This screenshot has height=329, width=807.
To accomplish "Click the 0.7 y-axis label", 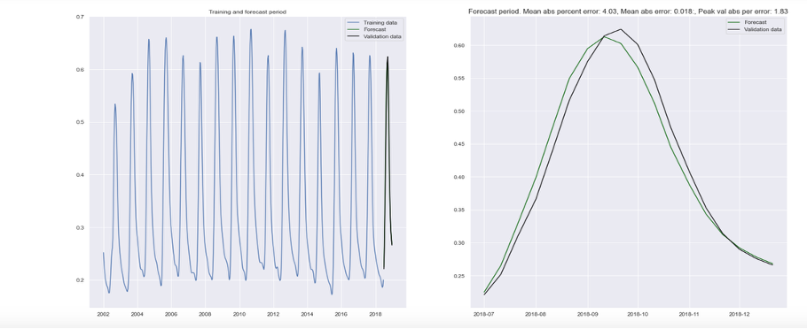I will pos(80,17).
